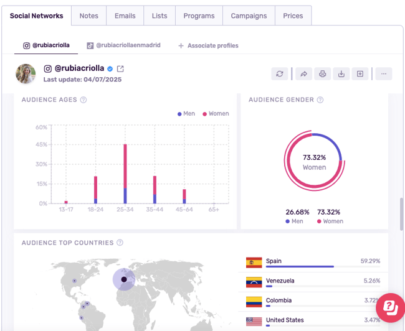This screenshot has width=405, height=331.
Task: Open the Emails tab
Action: 125,16
